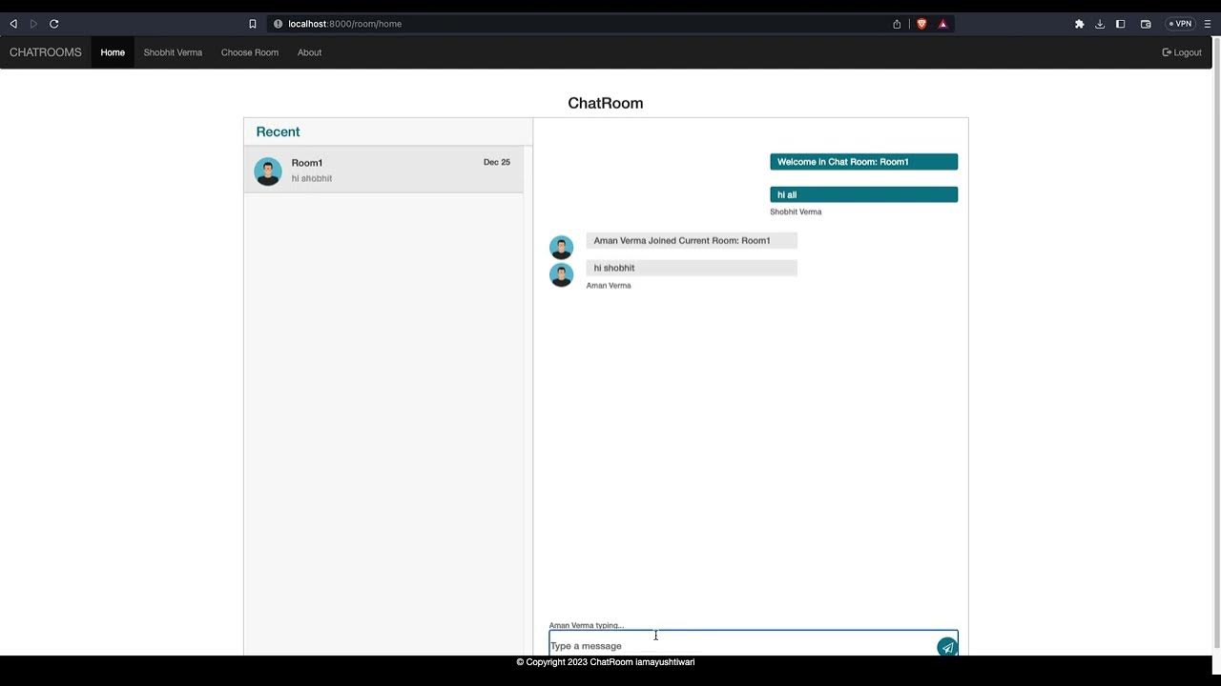
Task: Click the 'hi all' message bubble
Action: pos(863,194)
